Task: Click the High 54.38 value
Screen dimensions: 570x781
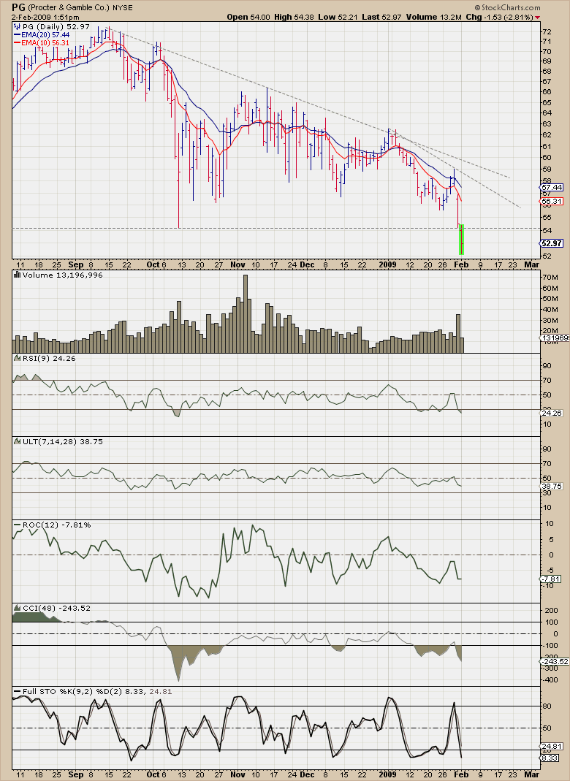Action: point(294,17)
